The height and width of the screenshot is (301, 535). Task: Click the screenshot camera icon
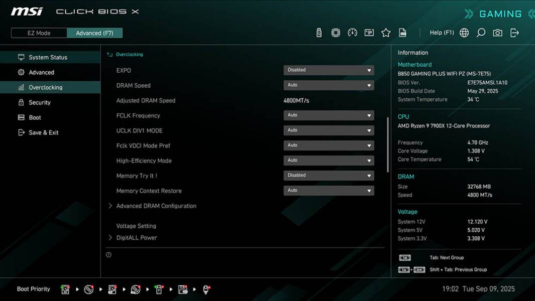497,32
